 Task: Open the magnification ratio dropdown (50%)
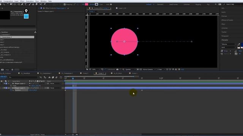coord(96,70)
